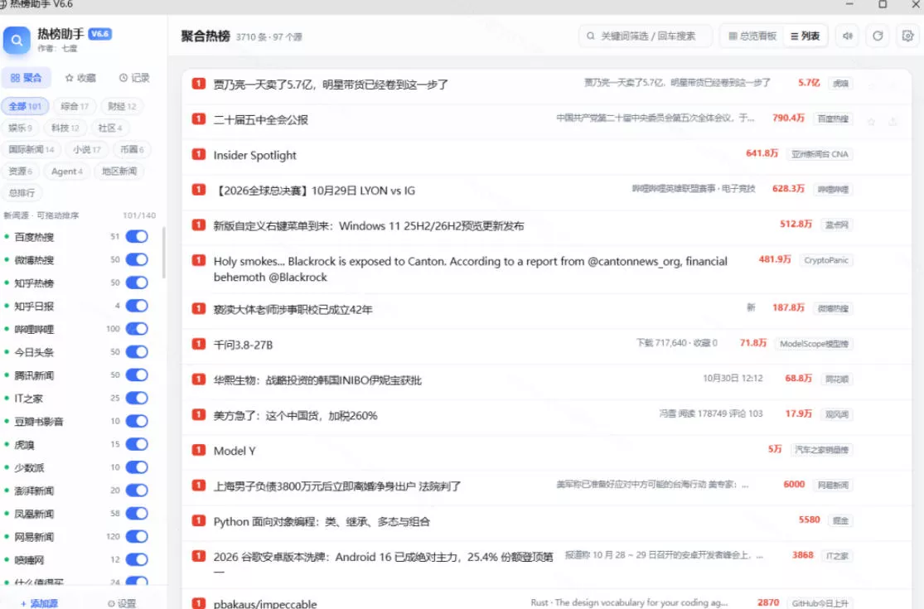Select the 全部 101 category chip
Image resolution: width=924 pixels, height=609 pixels.
25,106
